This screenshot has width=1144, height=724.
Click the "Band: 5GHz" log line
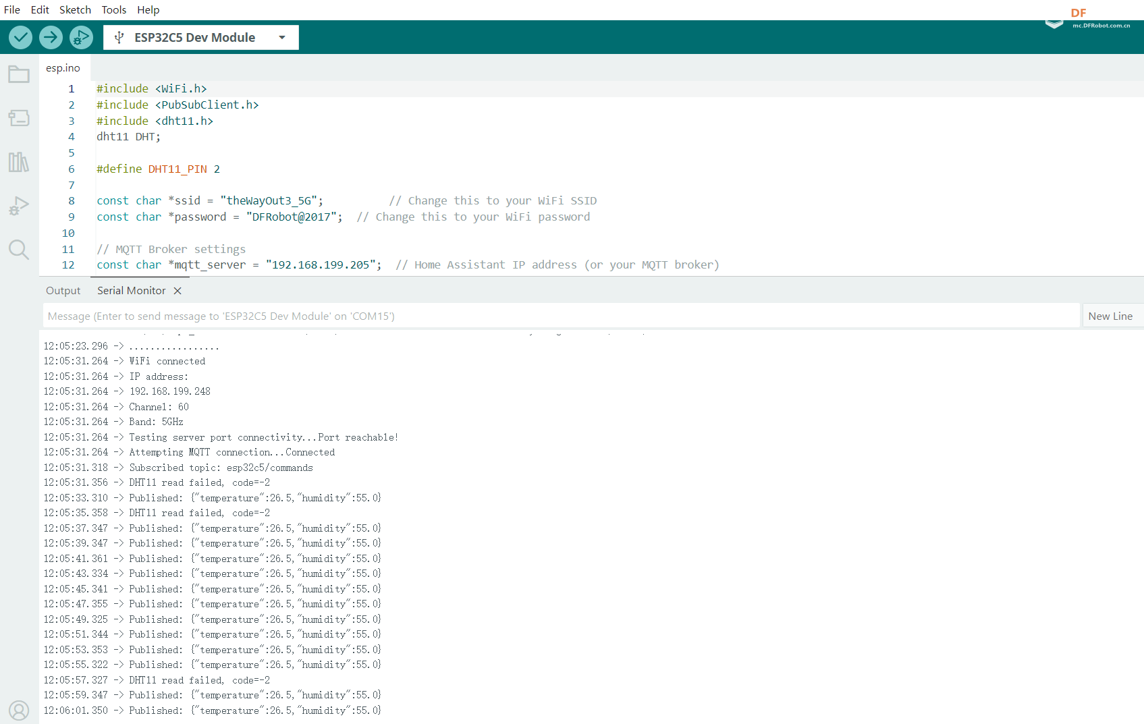114,422
